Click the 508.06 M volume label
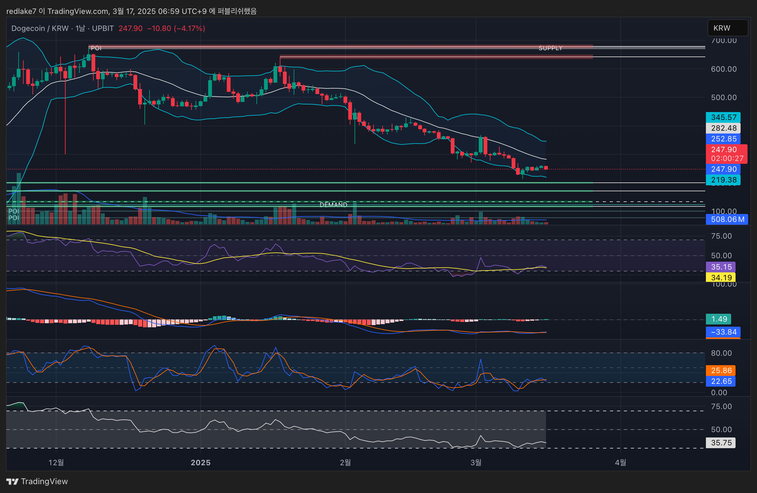 pos(726,219)
